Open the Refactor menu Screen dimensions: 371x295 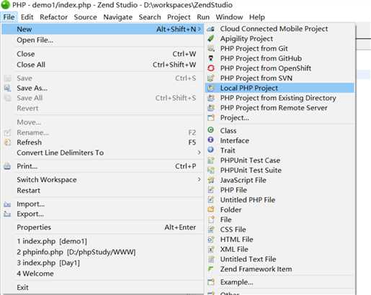coord(53,17)
